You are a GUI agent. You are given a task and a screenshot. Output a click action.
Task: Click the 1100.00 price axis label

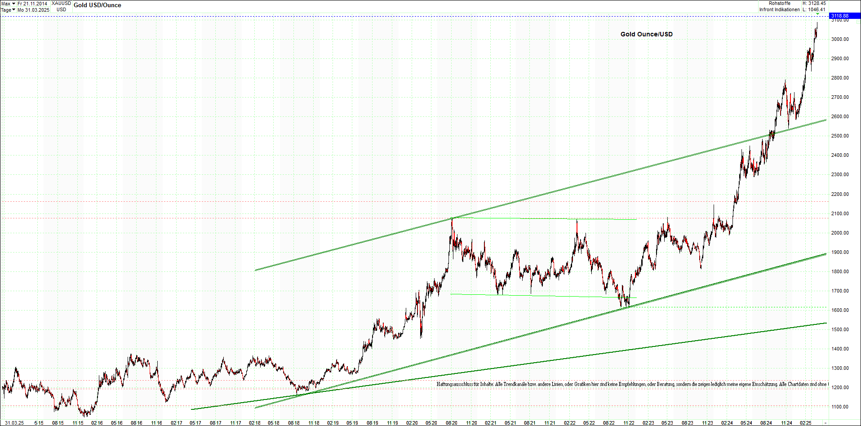(x=840, y=407)
